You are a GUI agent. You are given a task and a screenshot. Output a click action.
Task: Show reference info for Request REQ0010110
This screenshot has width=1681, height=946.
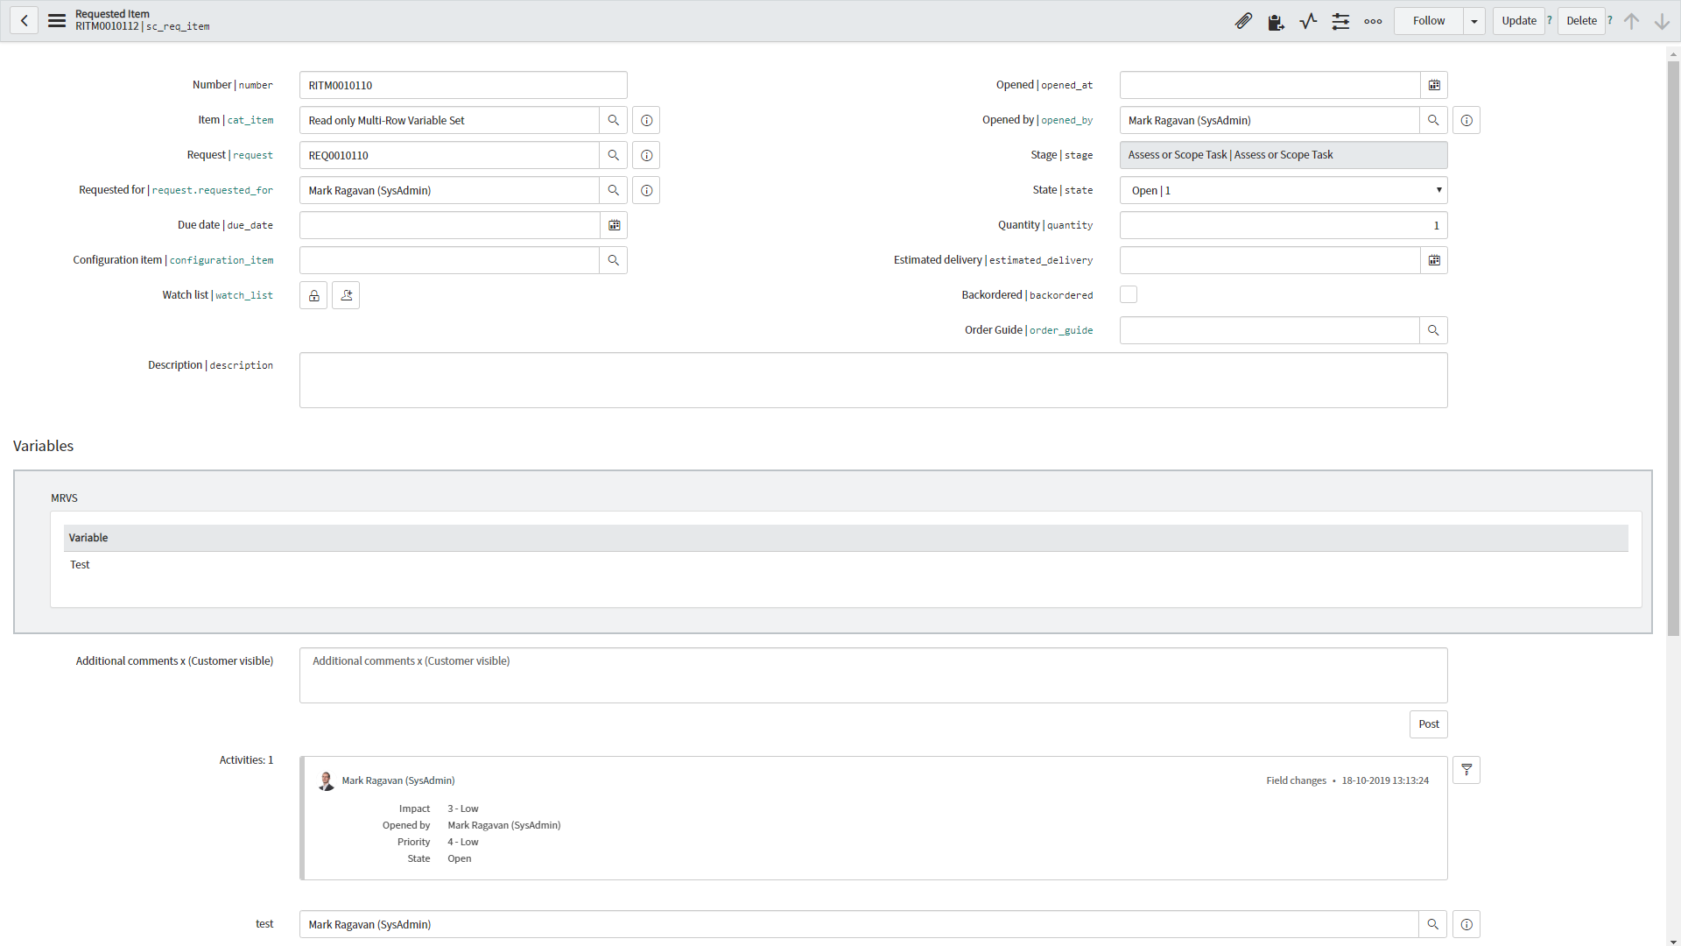[x=645, y=155]
